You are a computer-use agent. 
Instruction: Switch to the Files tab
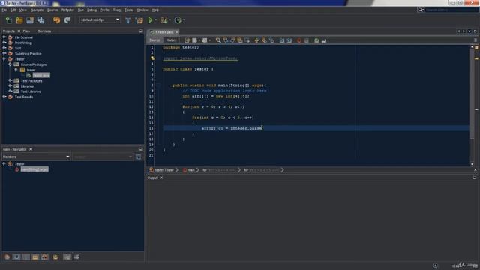click(x=26, y=31)
